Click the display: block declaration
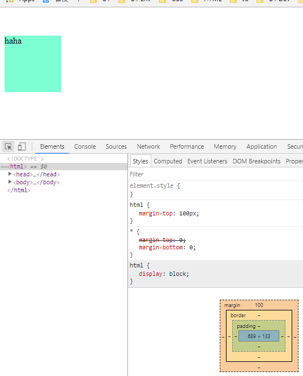This screenshot has width=303, height=376. point(164,274)
